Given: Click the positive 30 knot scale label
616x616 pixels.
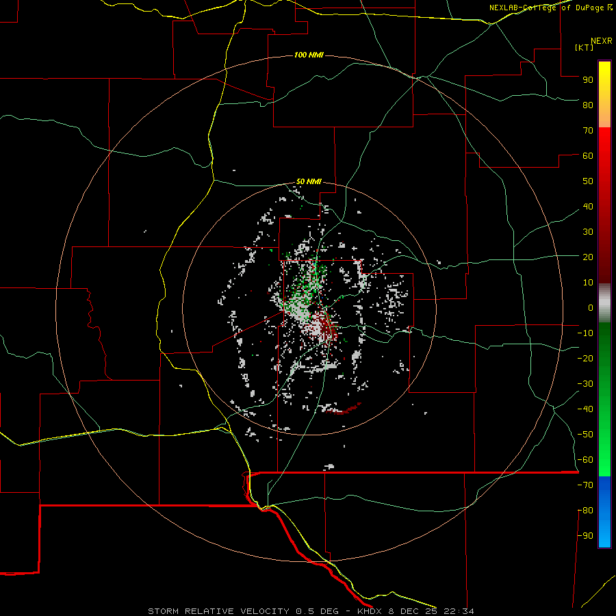Looking at the screenshot, I should (588, 232).
